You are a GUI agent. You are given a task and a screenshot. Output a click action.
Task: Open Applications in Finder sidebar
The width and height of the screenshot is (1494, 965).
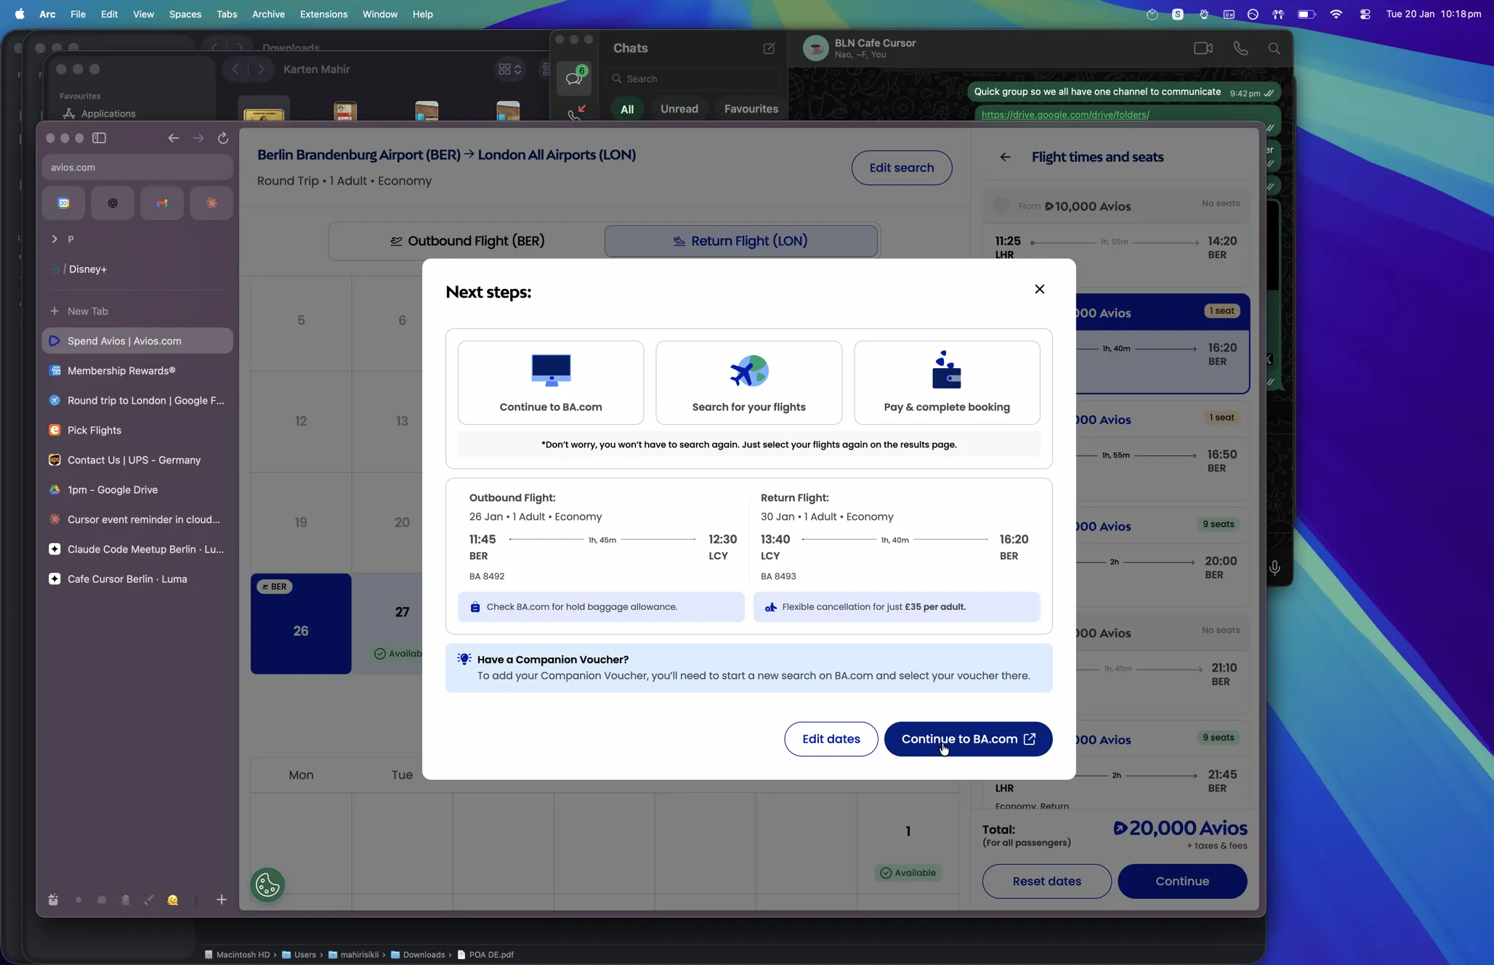99,114
